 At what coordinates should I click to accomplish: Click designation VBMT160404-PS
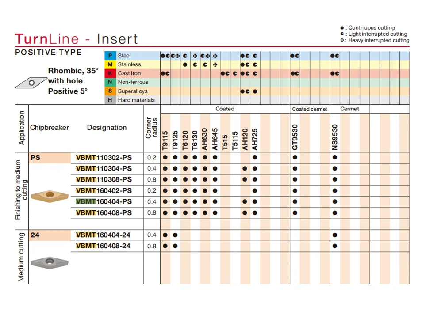(104, 201)
